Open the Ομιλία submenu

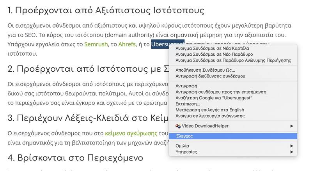click(233, 146)
